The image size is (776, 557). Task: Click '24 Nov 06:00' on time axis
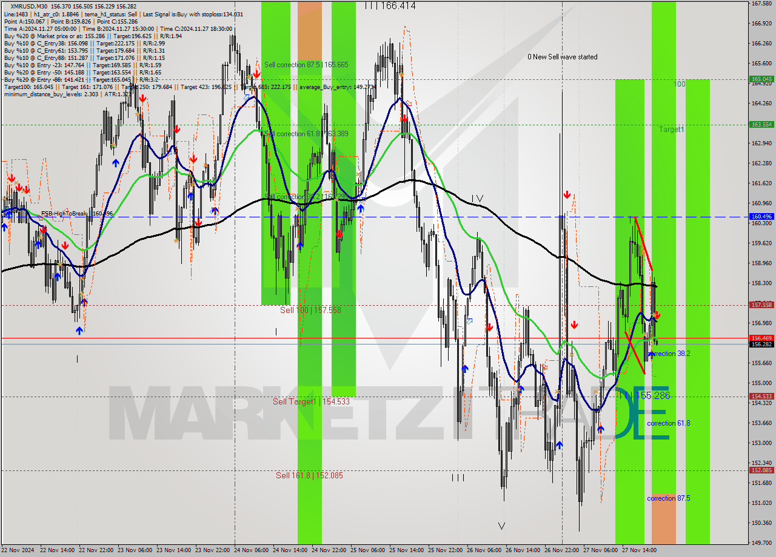(251, 550)
